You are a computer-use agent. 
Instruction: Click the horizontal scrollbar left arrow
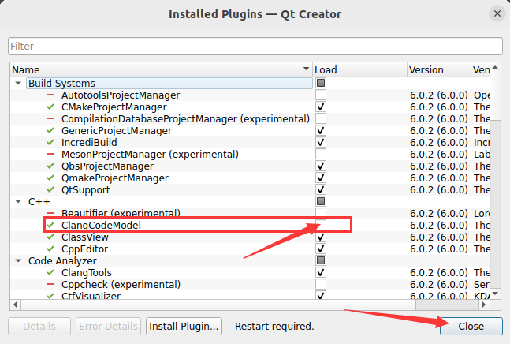coord(15,305)
